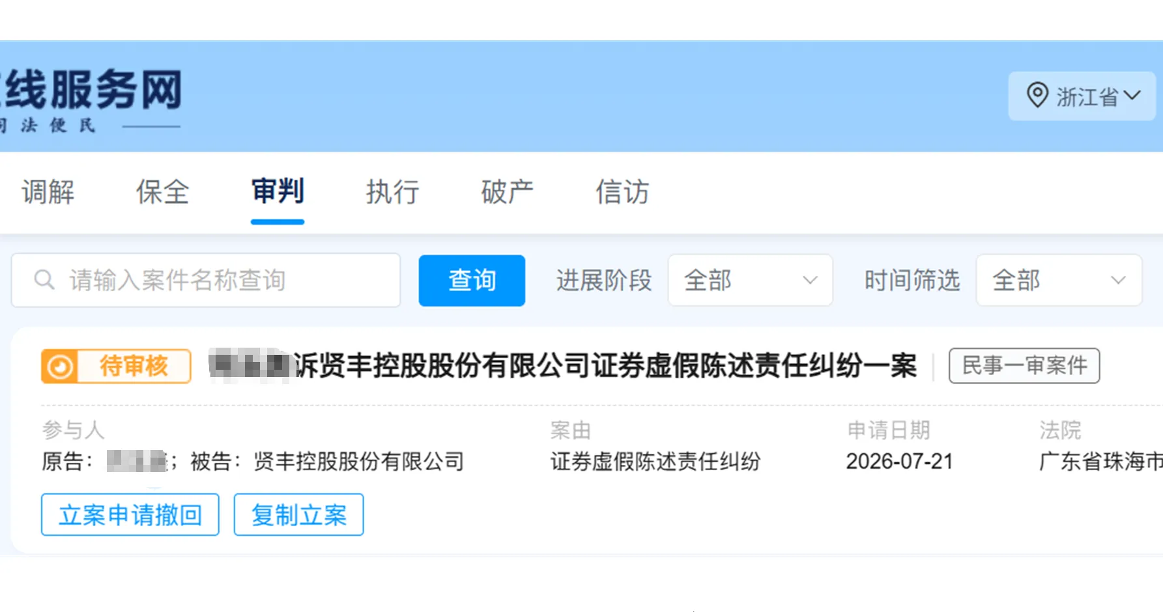This screenshot has height=612, width=1163.
Task: Click the 申请日期 column label
Action: pos(889,430)
